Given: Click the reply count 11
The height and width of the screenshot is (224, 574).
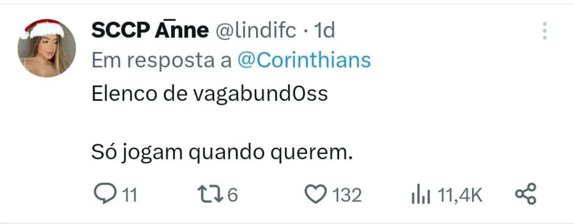Looking at the screenshot, I should (x=129, y=195).
